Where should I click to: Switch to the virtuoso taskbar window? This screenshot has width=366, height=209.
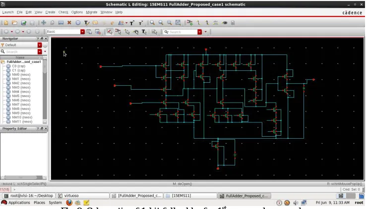83,196
